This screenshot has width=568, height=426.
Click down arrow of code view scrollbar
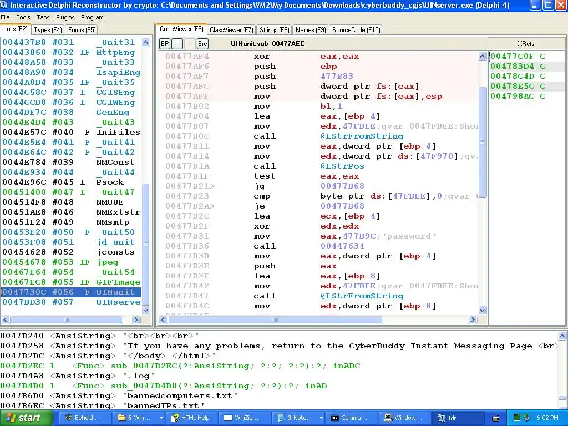point(482,310)
